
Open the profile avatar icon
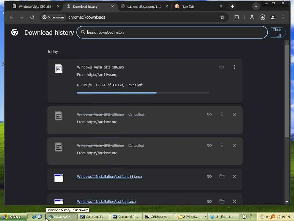tap(273, 17)
